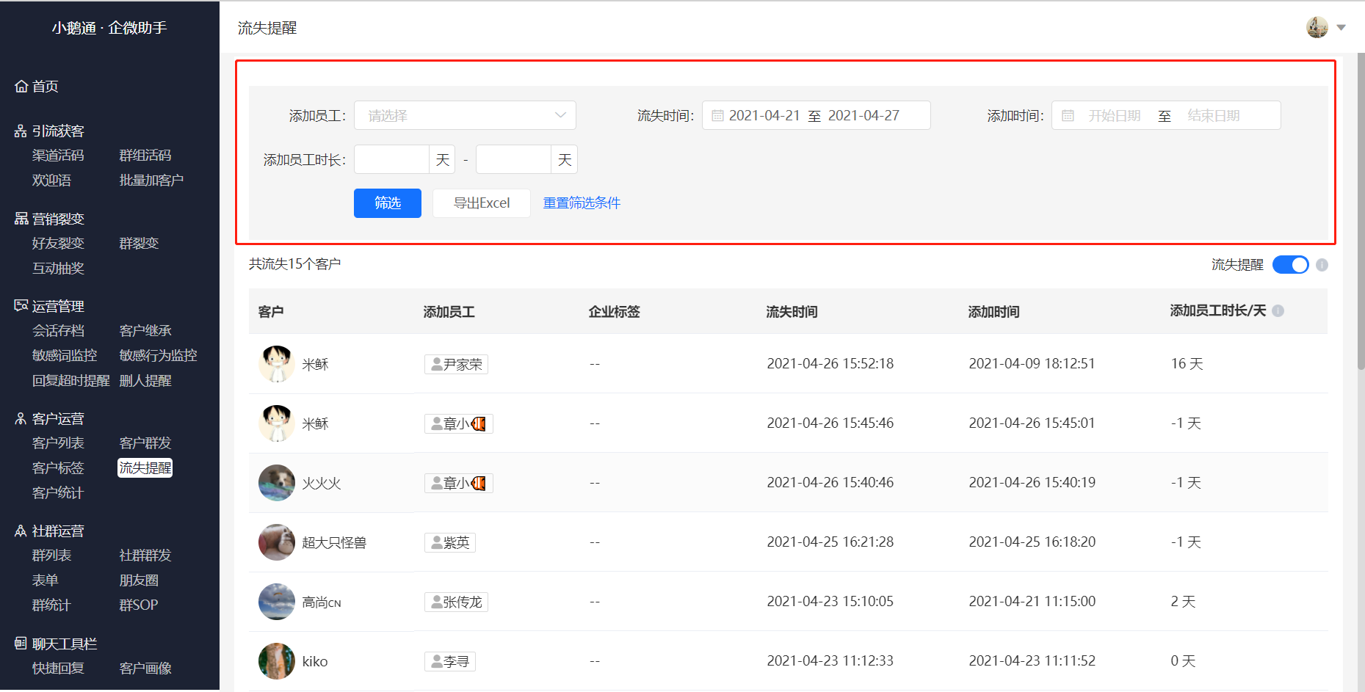
Task: Click info icon next to 添加员工时长/天 header
Action: click(1278, 310)
